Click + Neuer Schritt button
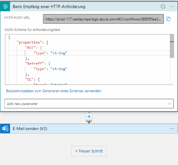The width and height of the screenshot is (178, 165). [x=89, y=151]
